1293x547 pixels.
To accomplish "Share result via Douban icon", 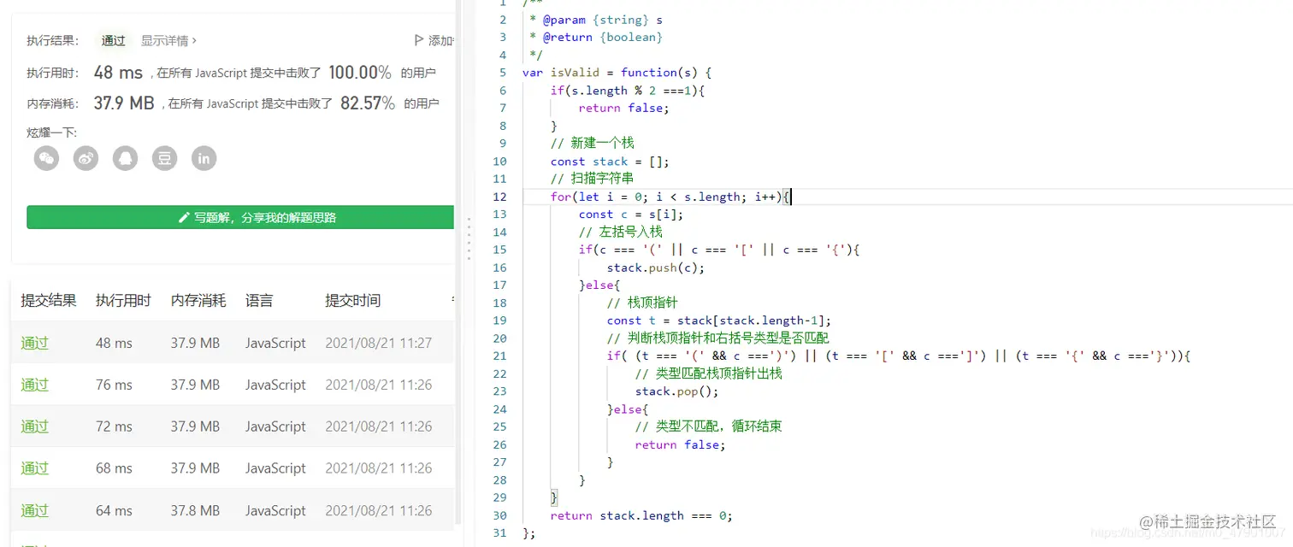I will point(164,158).
